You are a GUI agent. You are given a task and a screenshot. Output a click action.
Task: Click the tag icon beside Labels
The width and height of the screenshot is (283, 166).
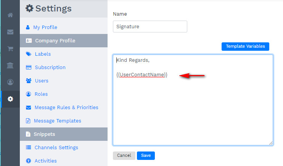pyautogui.click(x=28, y=54)
